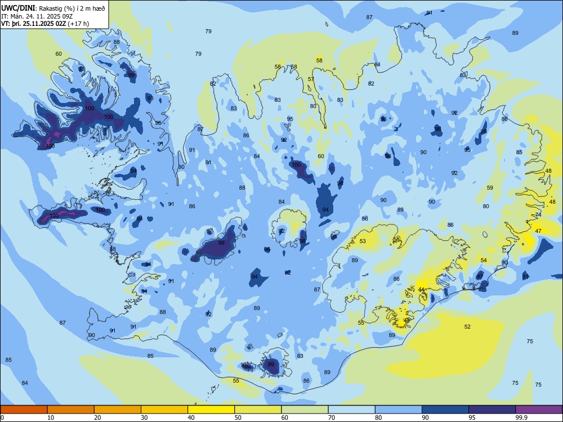Click the "(+17 h)" forecast offset text
Image resolution: width=563 pixels, height=422 pixels.
coord(78,24)
